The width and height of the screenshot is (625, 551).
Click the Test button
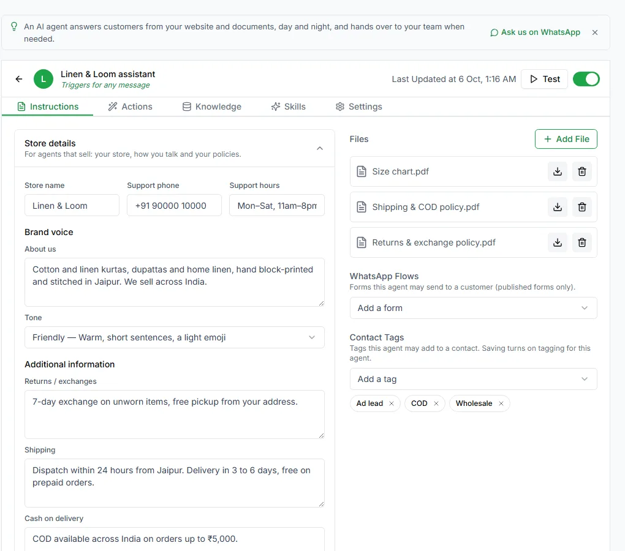(x=544, y=79)
